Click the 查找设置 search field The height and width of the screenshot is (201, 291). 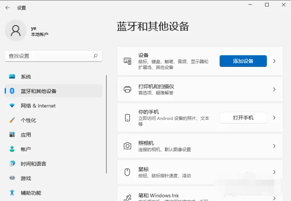pyautogui.click(x=48, y=56)
